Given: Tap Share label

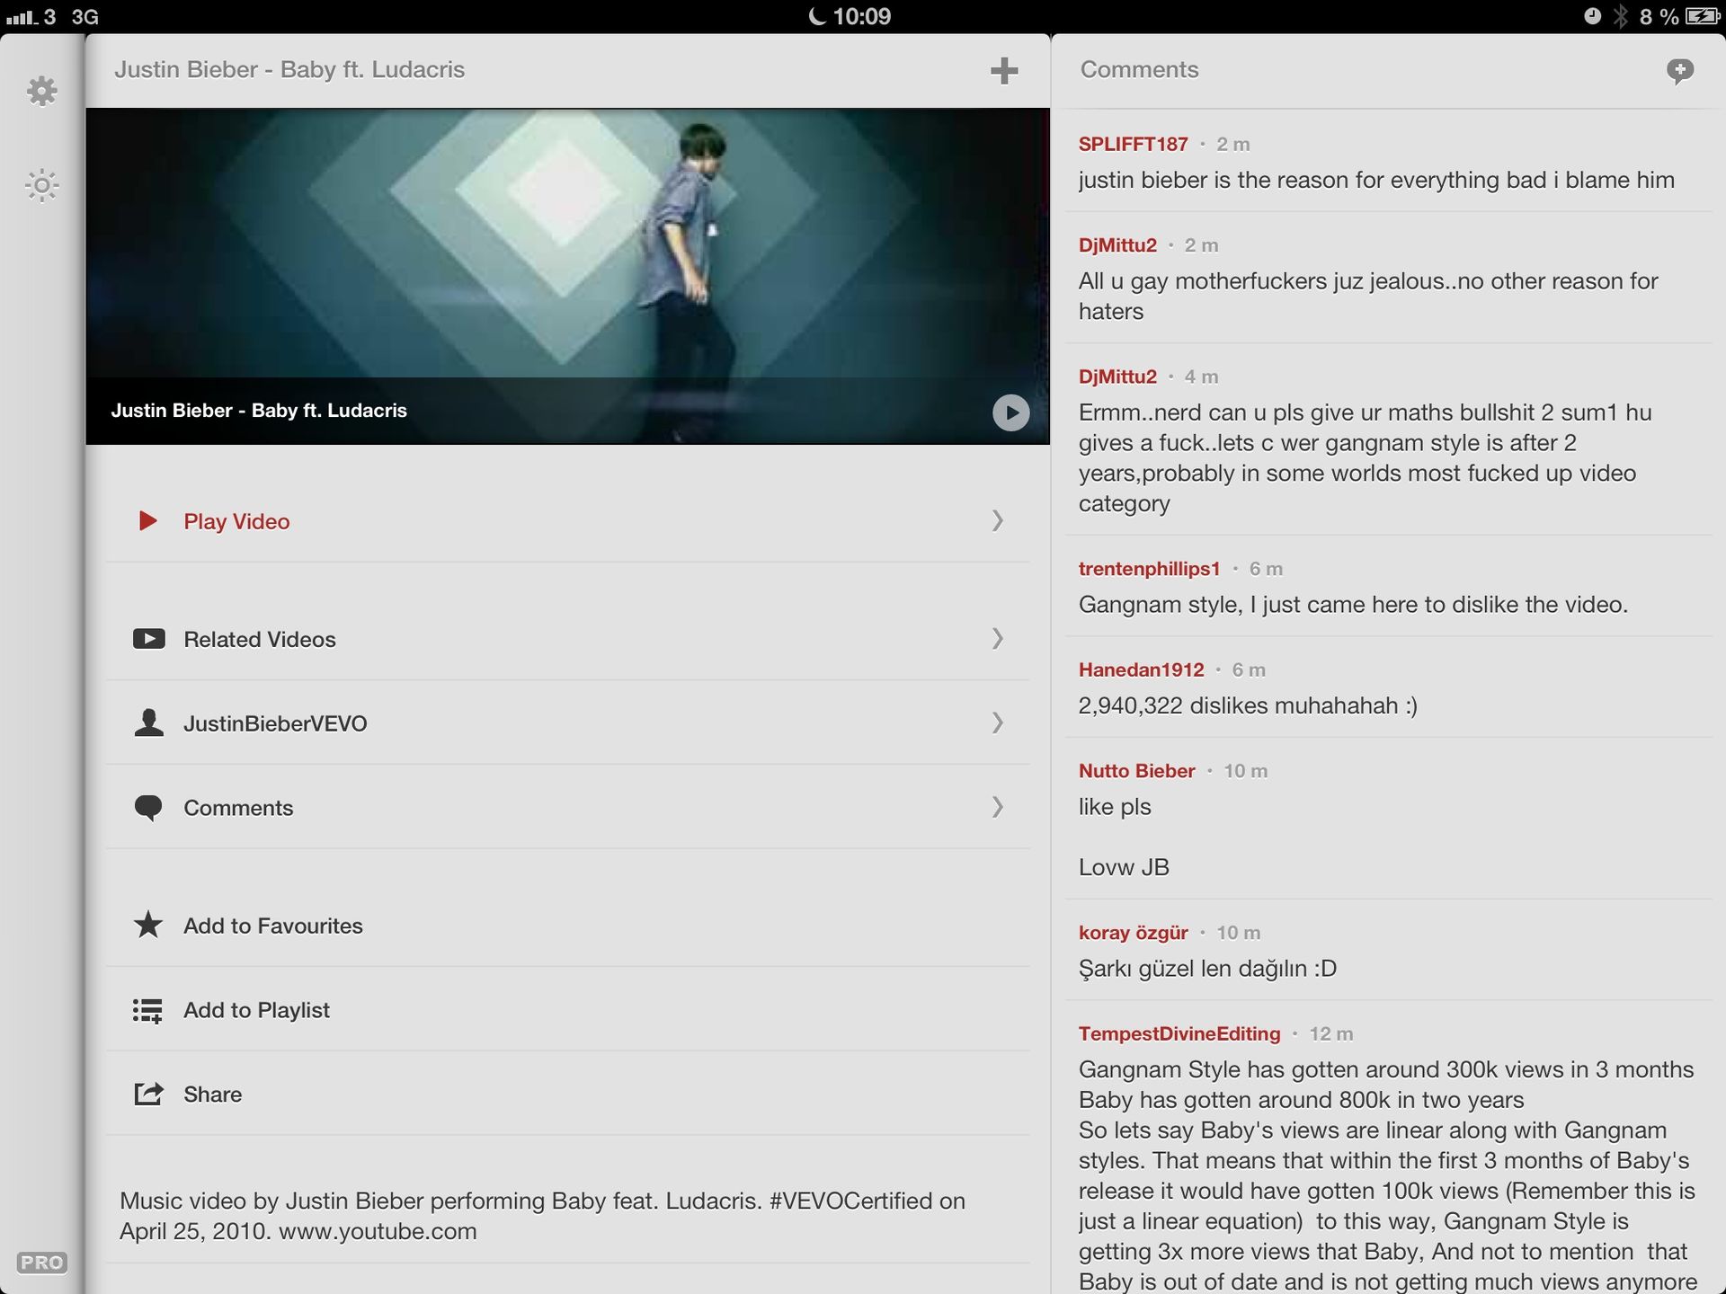Looking at the screenshot, I should pyautogui.click(x=213, y=1095).
